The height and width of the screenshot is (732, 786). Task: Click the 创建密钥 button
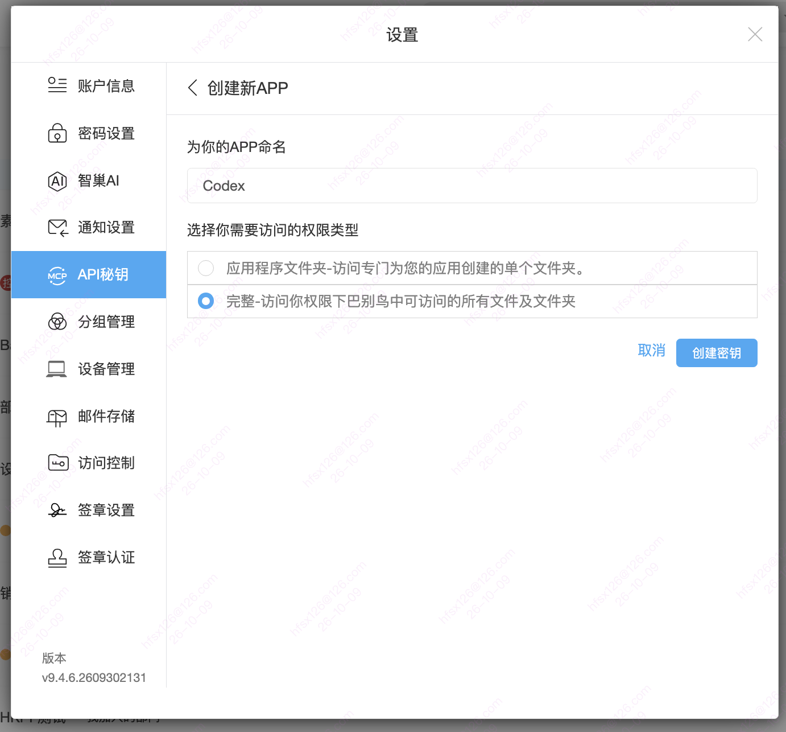pyautogui.click(x=717, y=353)
